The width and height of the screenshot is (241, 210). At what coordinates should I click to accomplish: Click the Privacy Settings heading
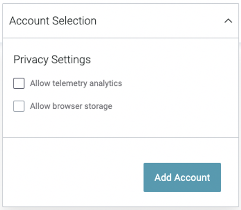(x=52, y=59)
